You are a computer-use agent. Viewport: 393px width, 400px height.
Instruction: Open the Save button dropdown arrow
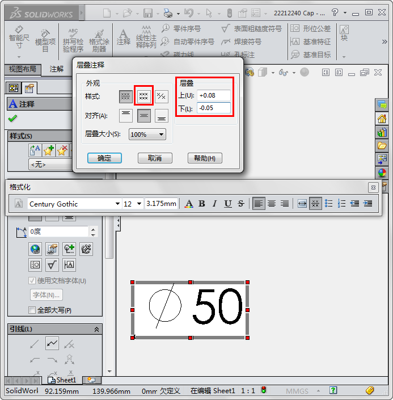click(158, 13)
